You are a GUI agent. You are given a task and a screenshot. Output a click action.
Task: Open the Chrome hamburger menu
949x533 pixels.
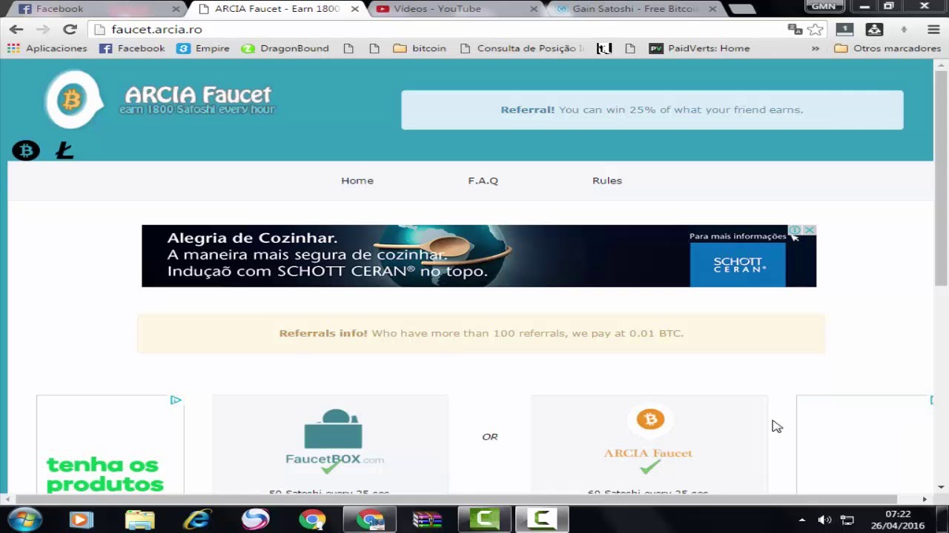point(933,30)
